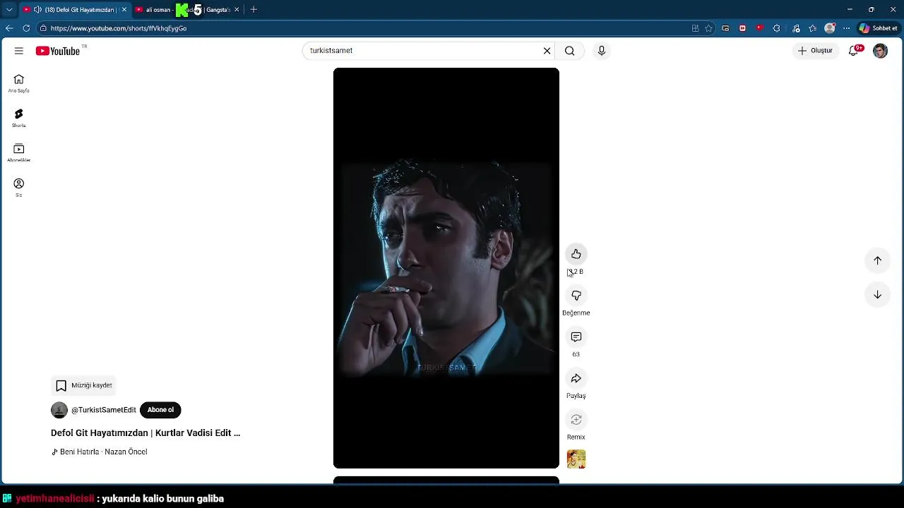Like the short with thumbs-up
This screenshot has height=508, width=904.
coord(576,254)
